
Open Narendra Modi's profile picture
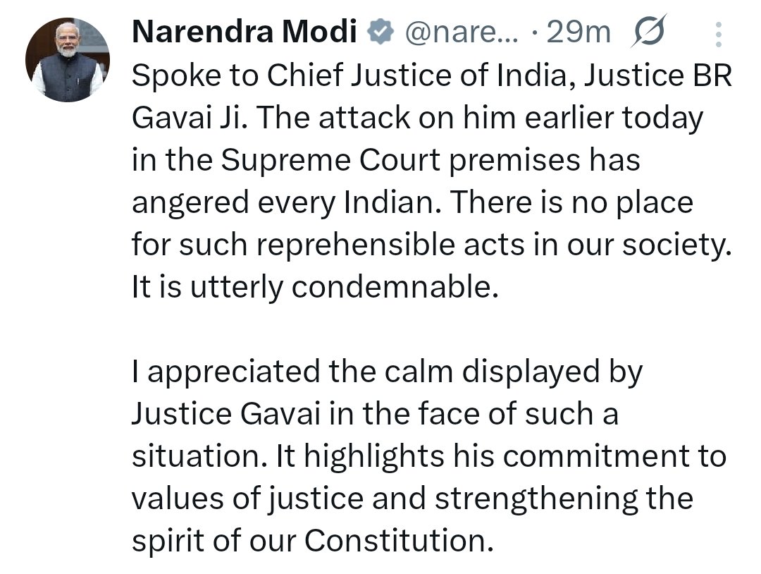point(68,60)
